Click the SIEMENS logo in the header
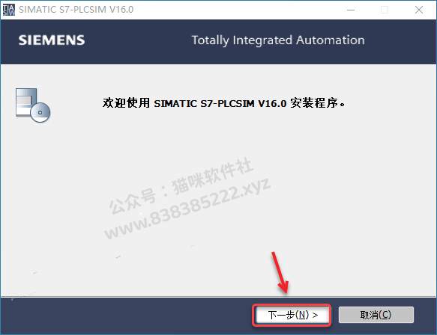Screen dimensions: 437x335 click(52, 40)
